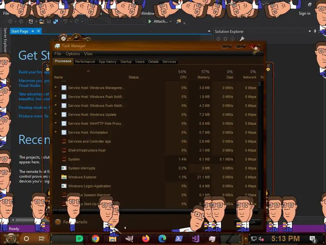Open the 'Build your first app' link
Viewport: 326px width, 245px height.
34,72
